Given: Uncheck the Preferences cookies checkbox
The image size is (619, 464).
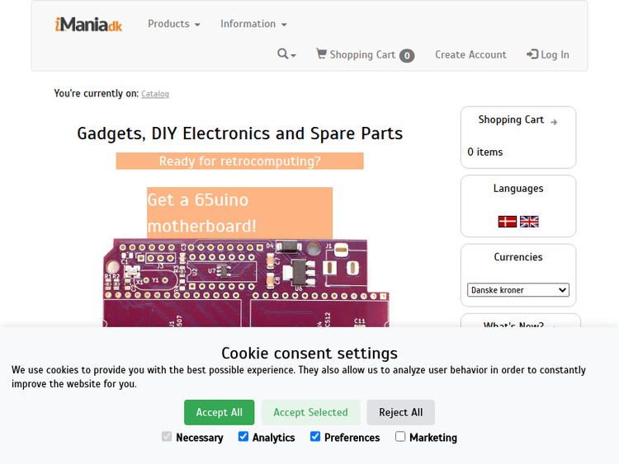Looking at the screenshot, I should 315,437.
